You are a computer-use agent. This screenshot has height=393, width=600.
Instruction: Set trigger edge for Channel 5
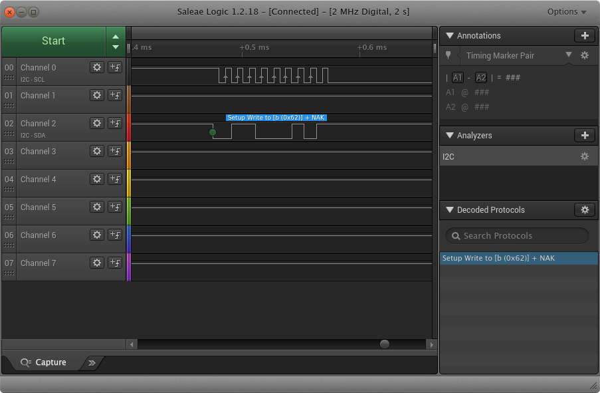tap(115, 207)
